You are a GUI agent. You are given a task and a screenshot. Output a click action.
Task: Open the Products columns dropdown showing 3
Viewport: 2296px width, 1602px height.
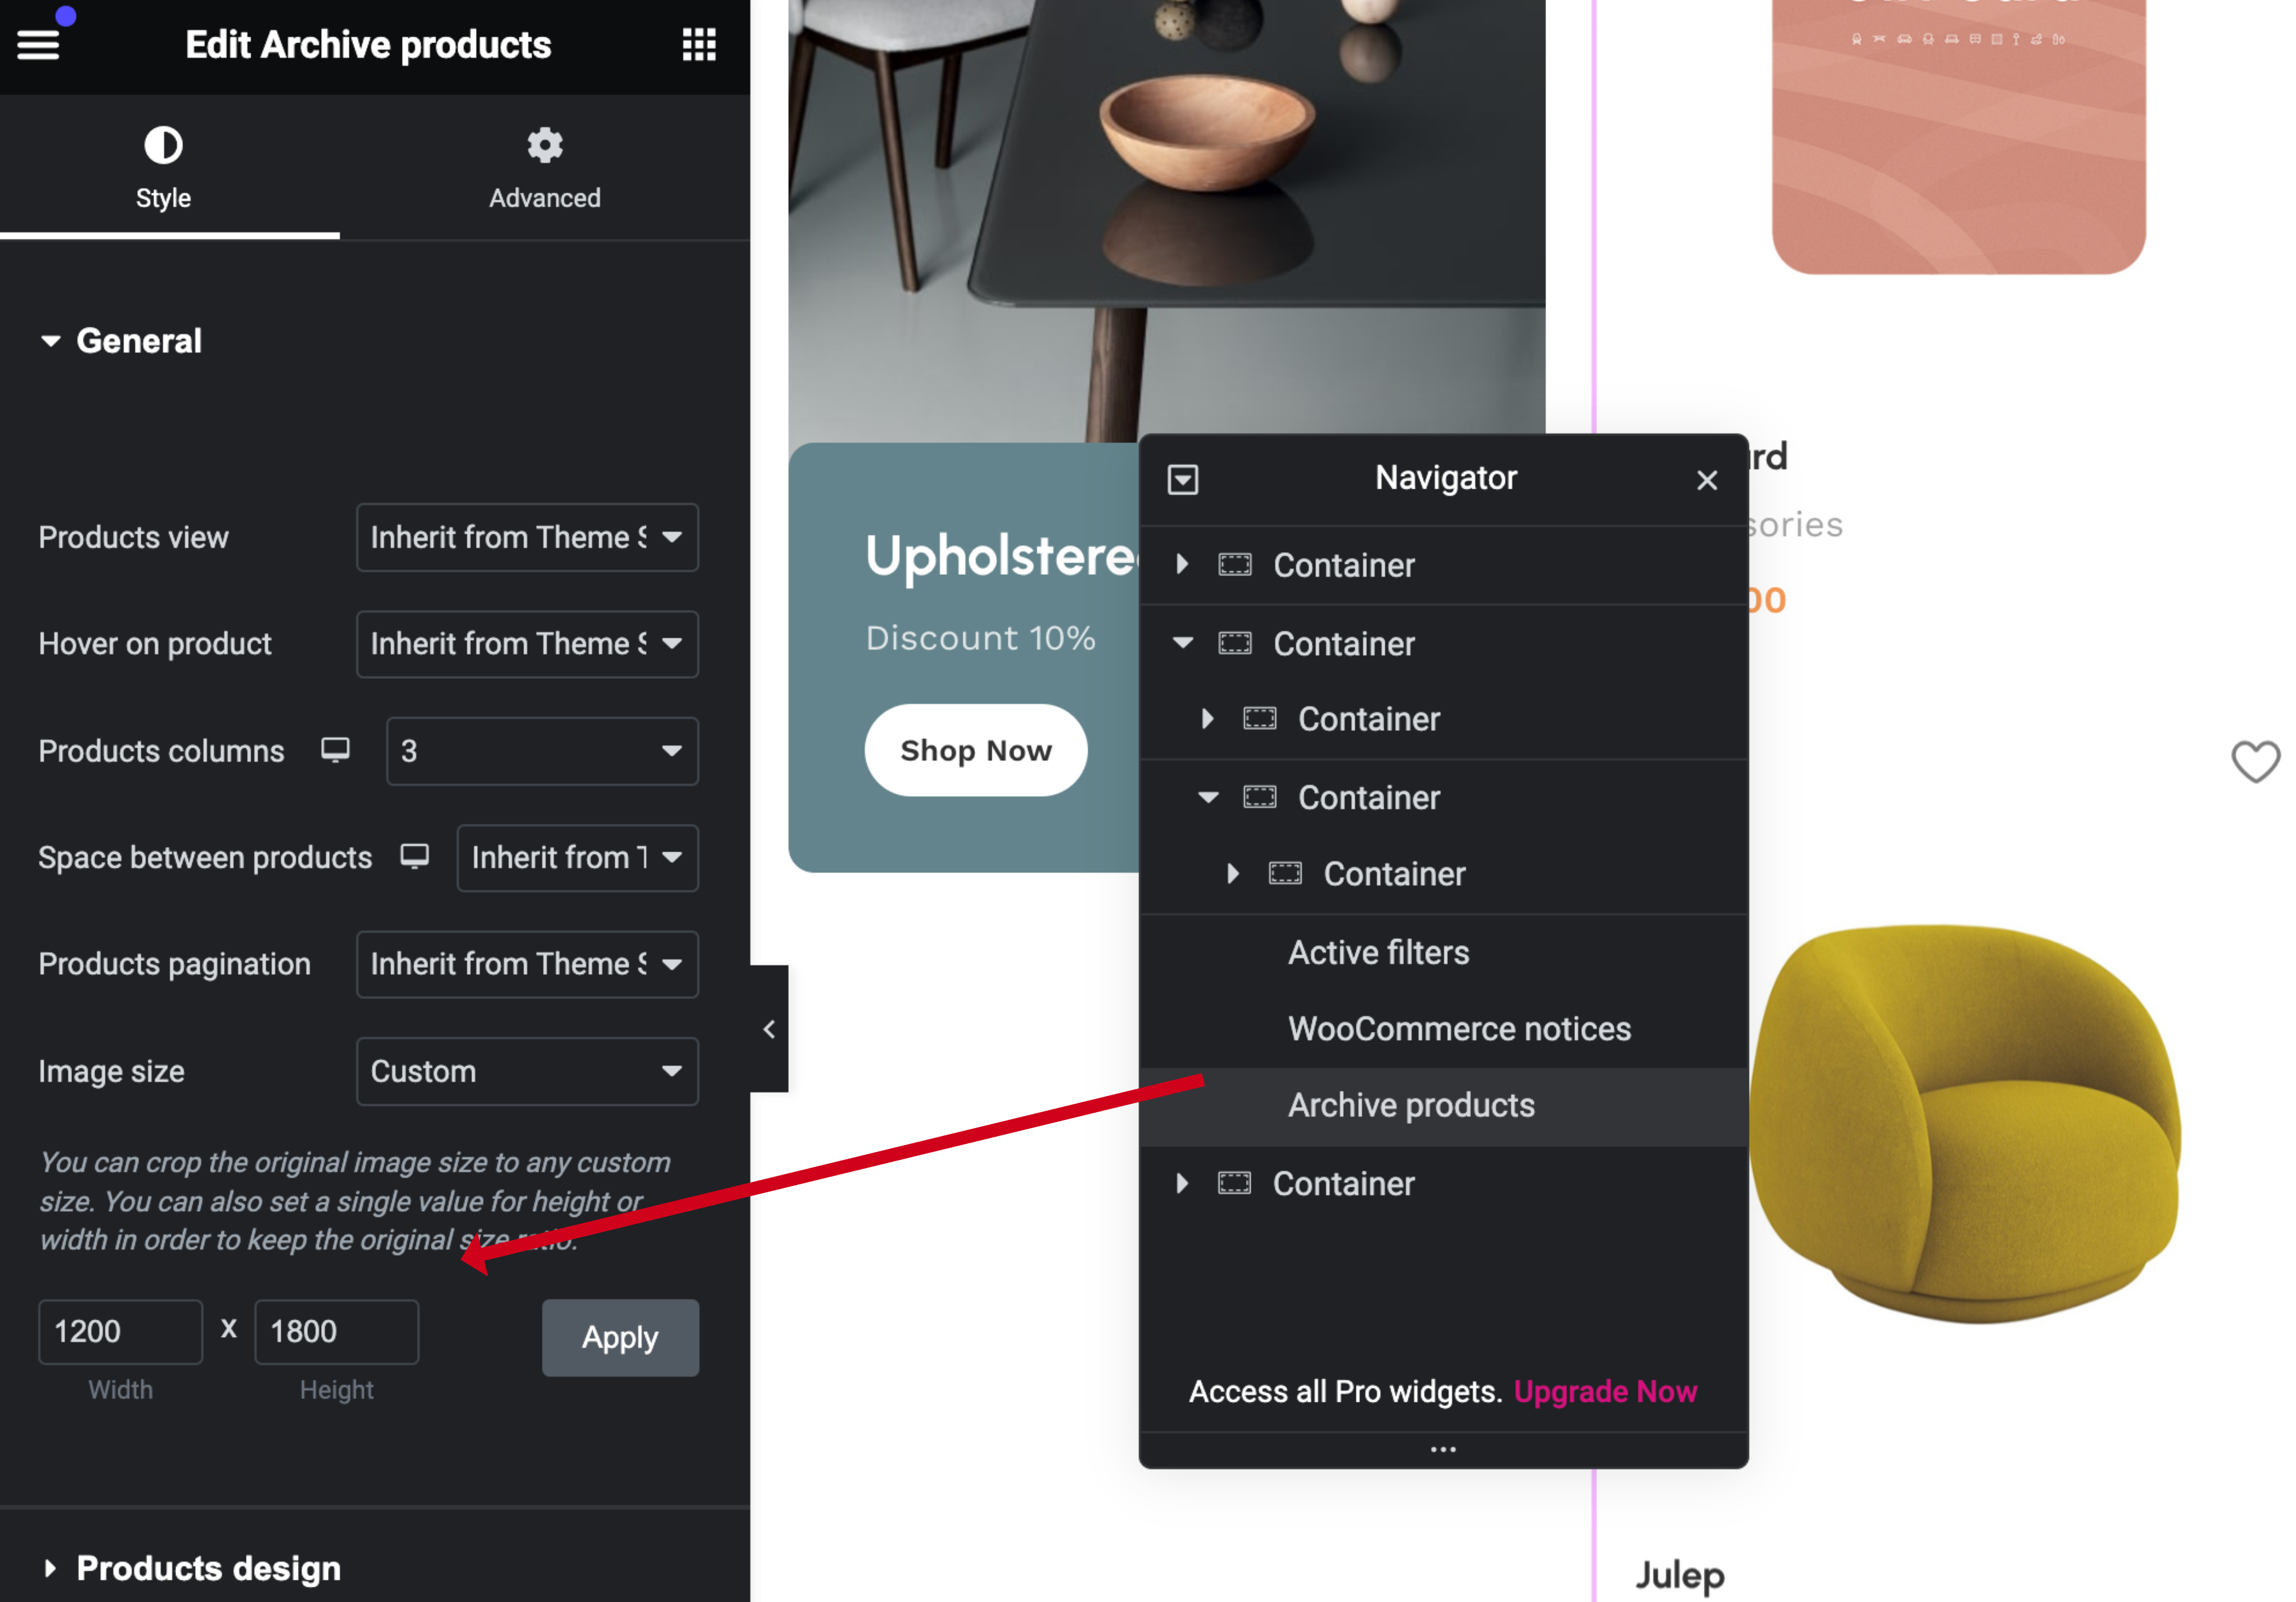542,751
